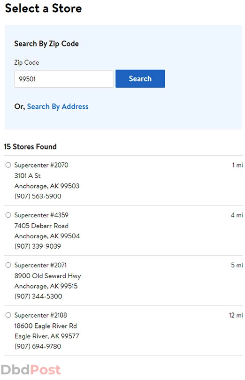Focus the Zip Code input field
Image resolution: width=245 pixels, height=380 pixels.
click(x=64, y=79)
